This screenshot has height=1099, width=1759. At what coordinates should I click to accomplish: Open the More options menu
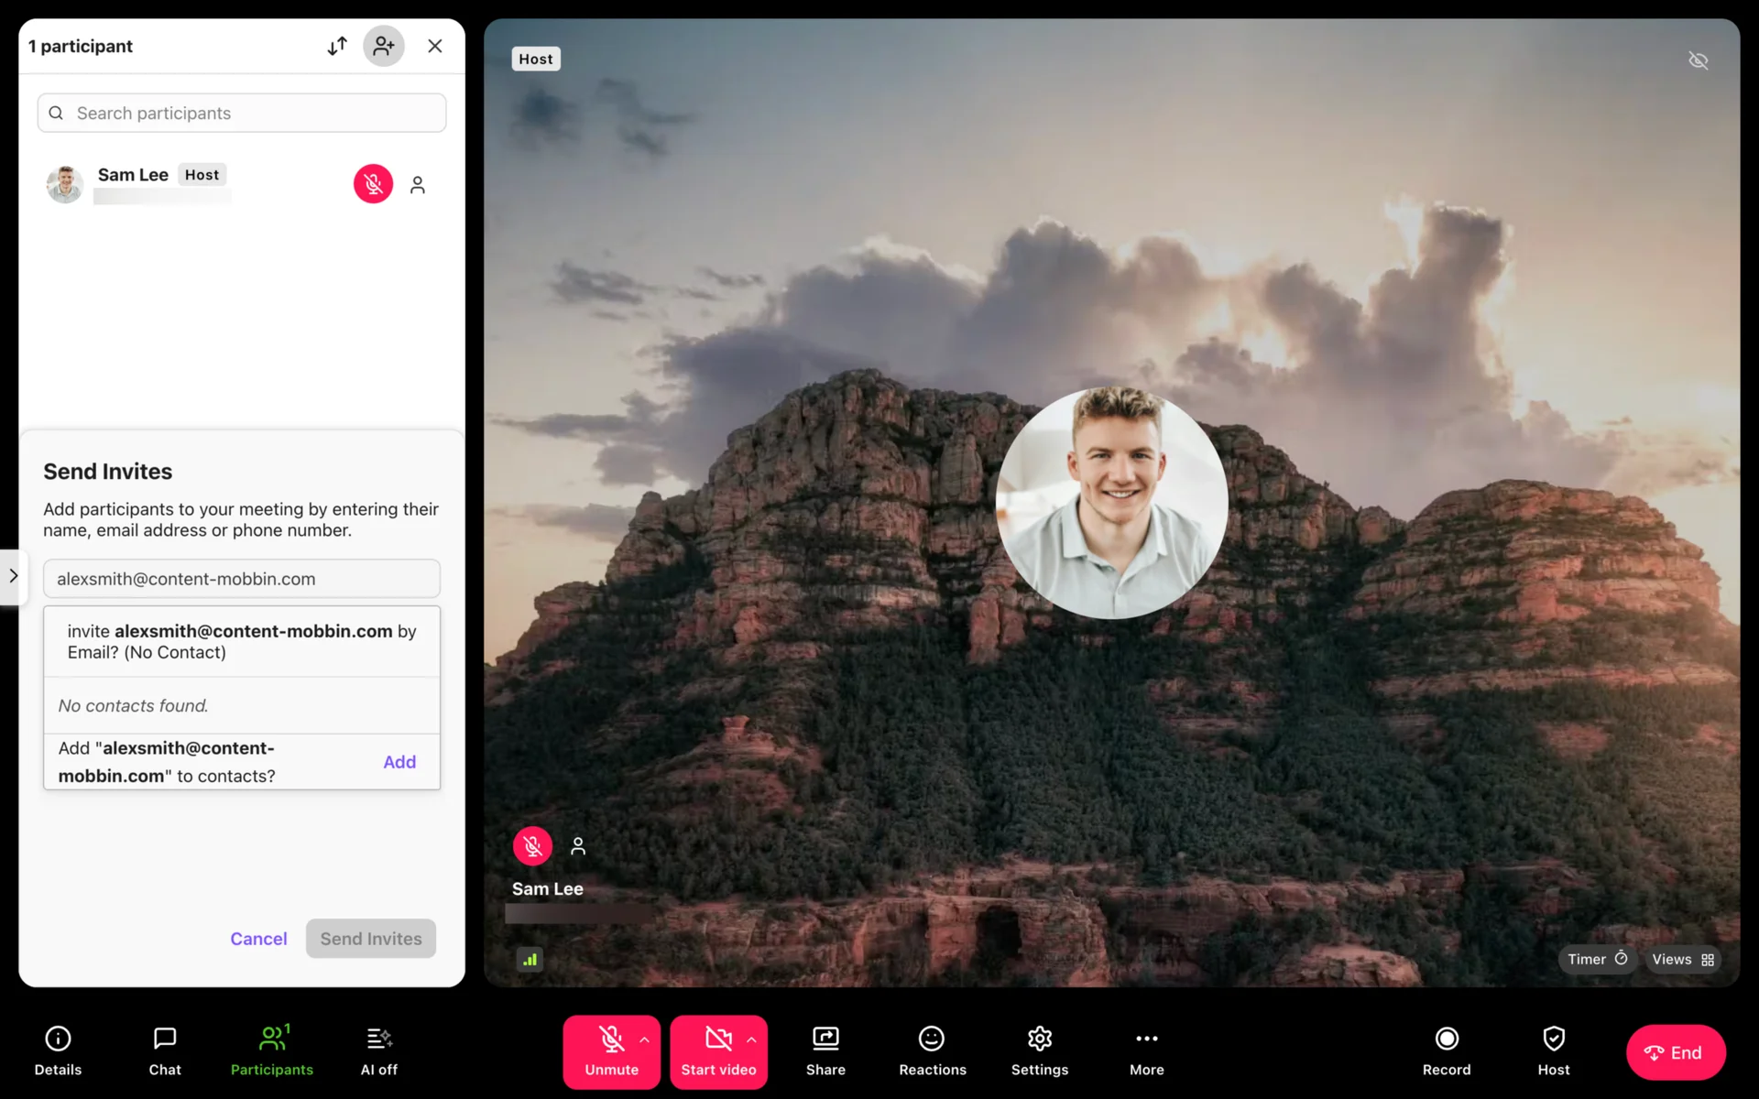tap(1146, 1050)
